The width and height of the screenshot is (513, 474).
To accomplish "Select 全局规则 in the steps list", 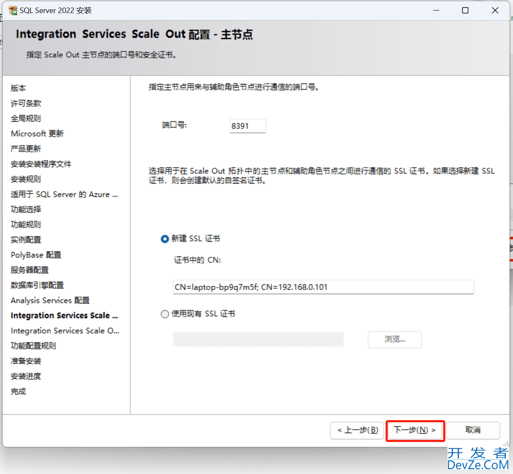I will point(26,118).
